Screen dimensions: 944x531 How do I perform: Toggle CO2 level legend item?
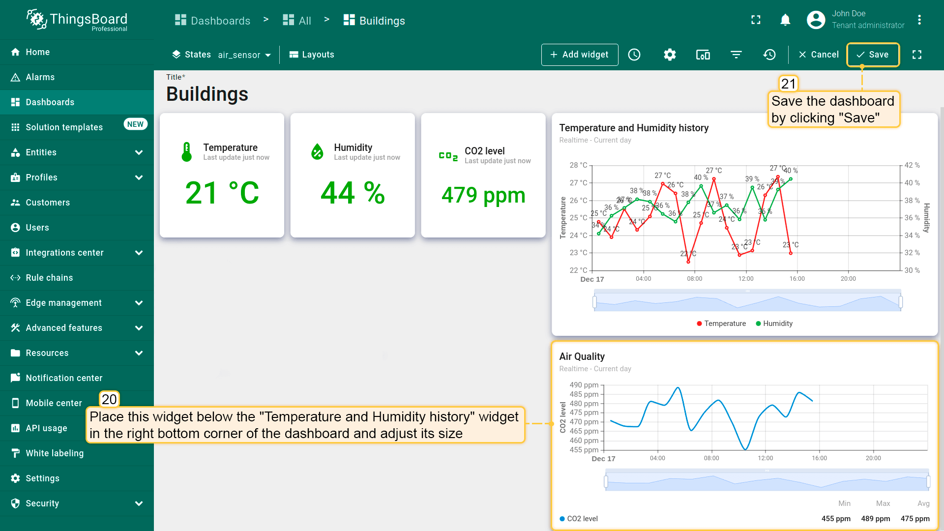coord(579,519)
